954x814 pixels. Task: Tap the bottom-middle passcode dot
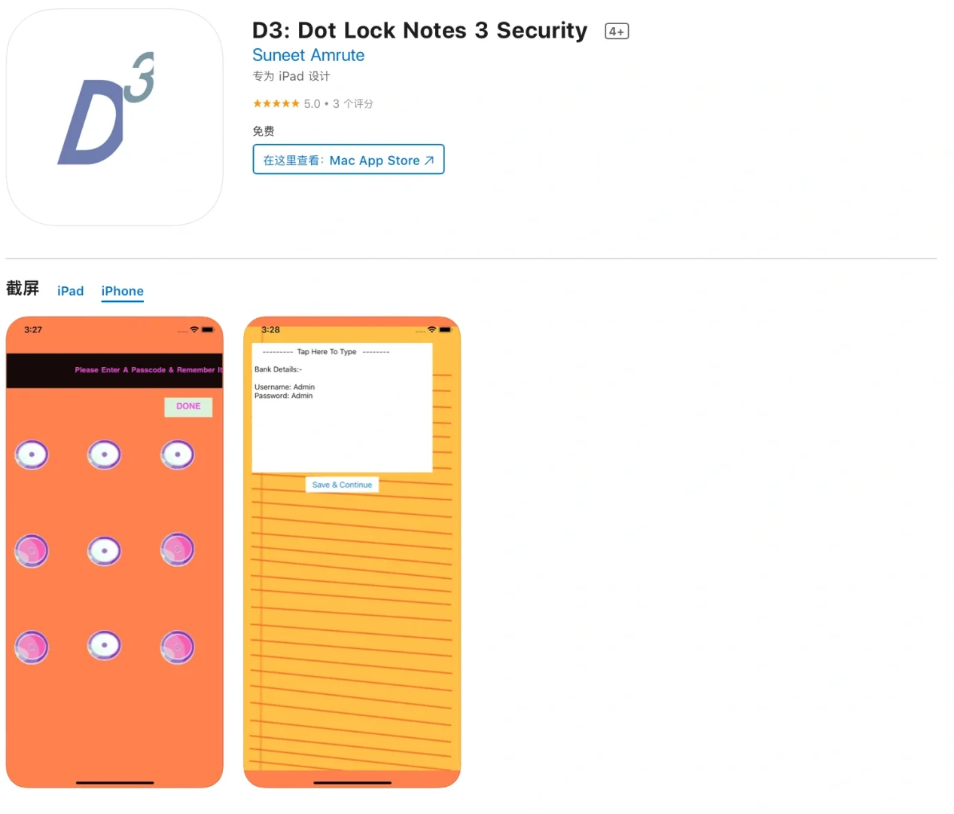[x=104, y=646]
